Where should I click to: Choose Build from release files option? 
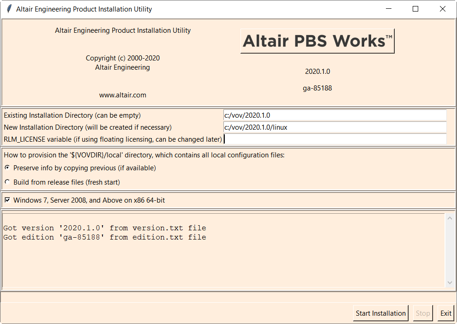tap(7, 182)
